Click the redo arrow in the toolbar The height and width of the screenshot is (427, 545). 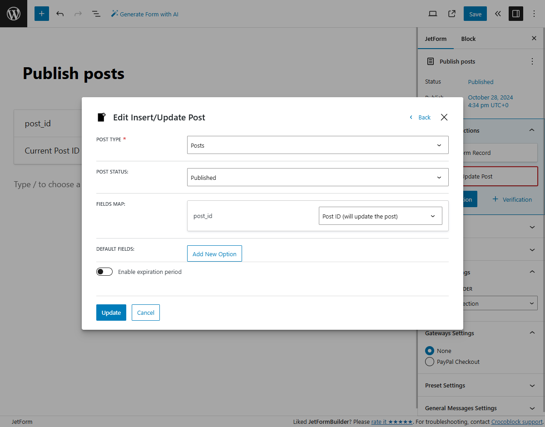(78, 14)
